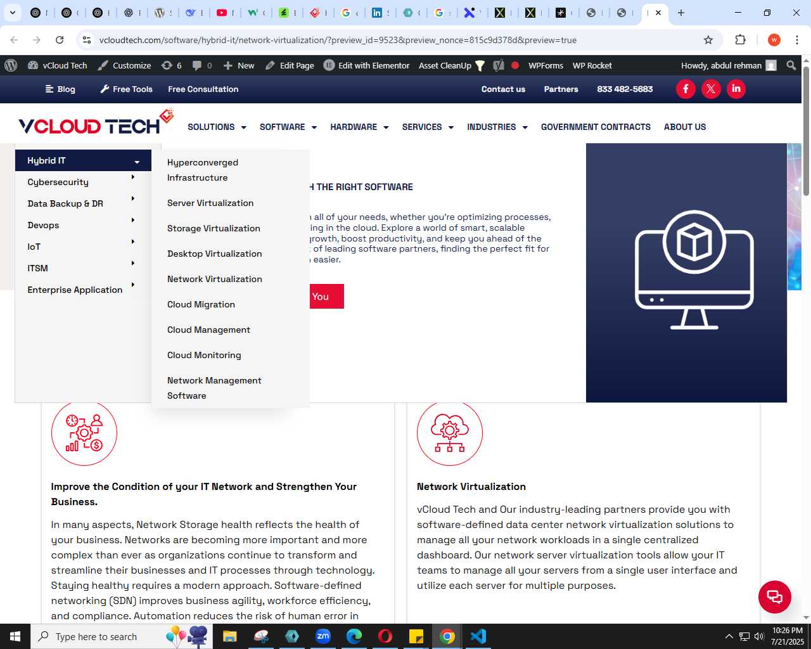Click the Chrome taskbar icon

pos(447,636)
